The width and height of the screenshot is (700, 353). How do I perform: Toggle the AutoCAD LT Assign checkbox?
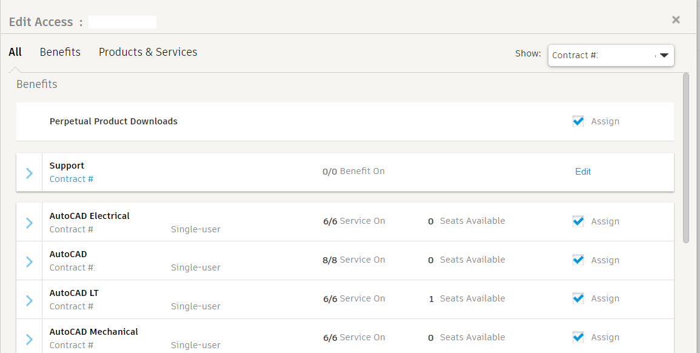pos(578,298)
